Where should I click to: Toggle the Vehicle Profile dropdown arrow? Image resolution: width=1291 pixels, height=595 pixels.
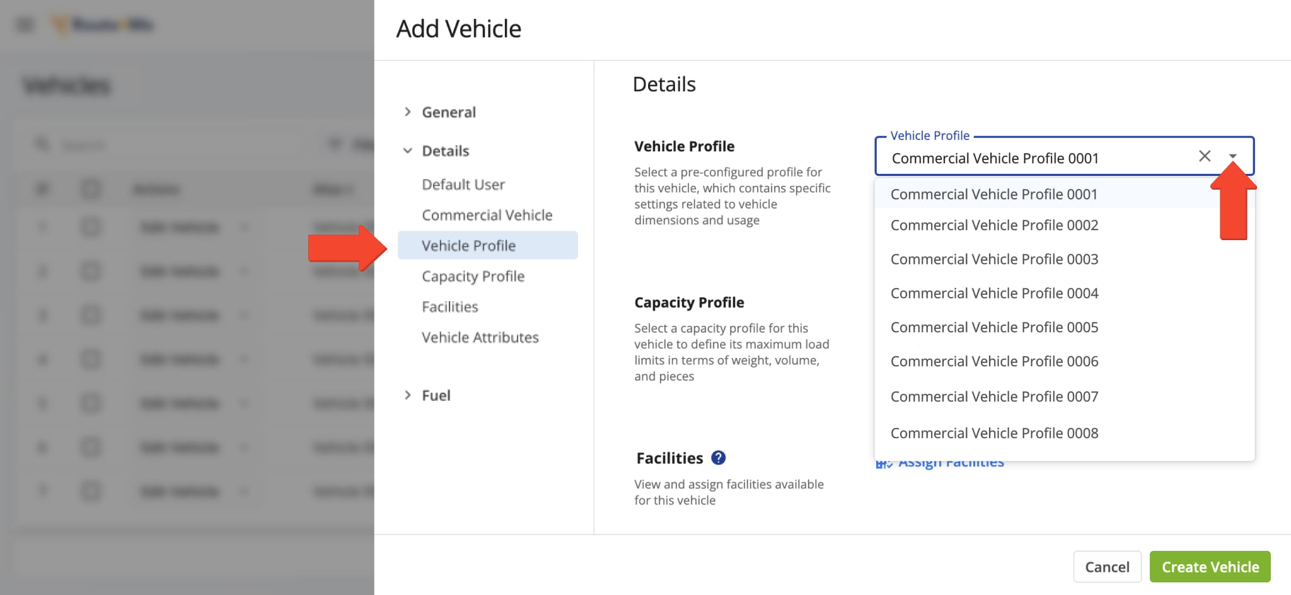pos(1232,156)
